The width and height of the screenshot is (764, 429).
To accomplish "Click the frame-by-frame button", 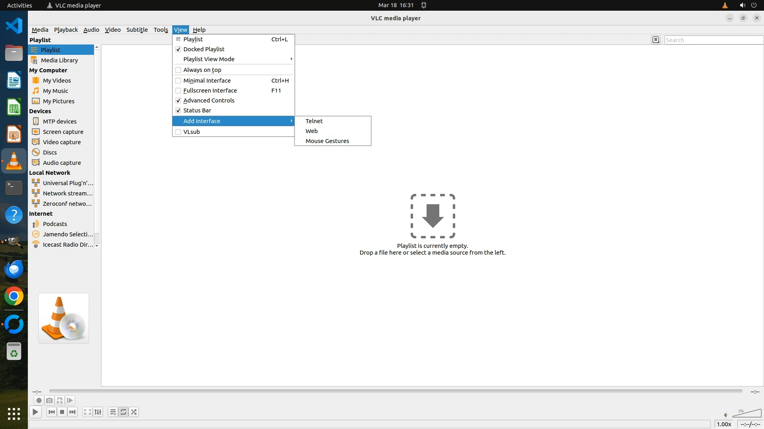I will [70, 400].
